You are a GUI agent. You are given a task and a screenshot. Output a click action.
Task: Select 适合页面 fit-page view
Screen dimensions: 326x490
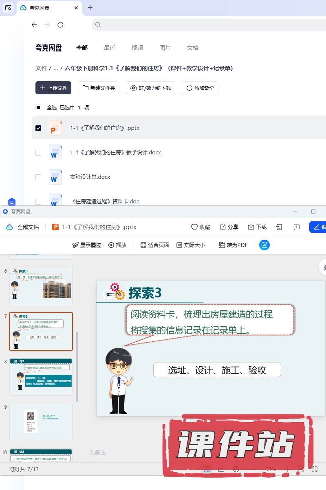(154, 245)
